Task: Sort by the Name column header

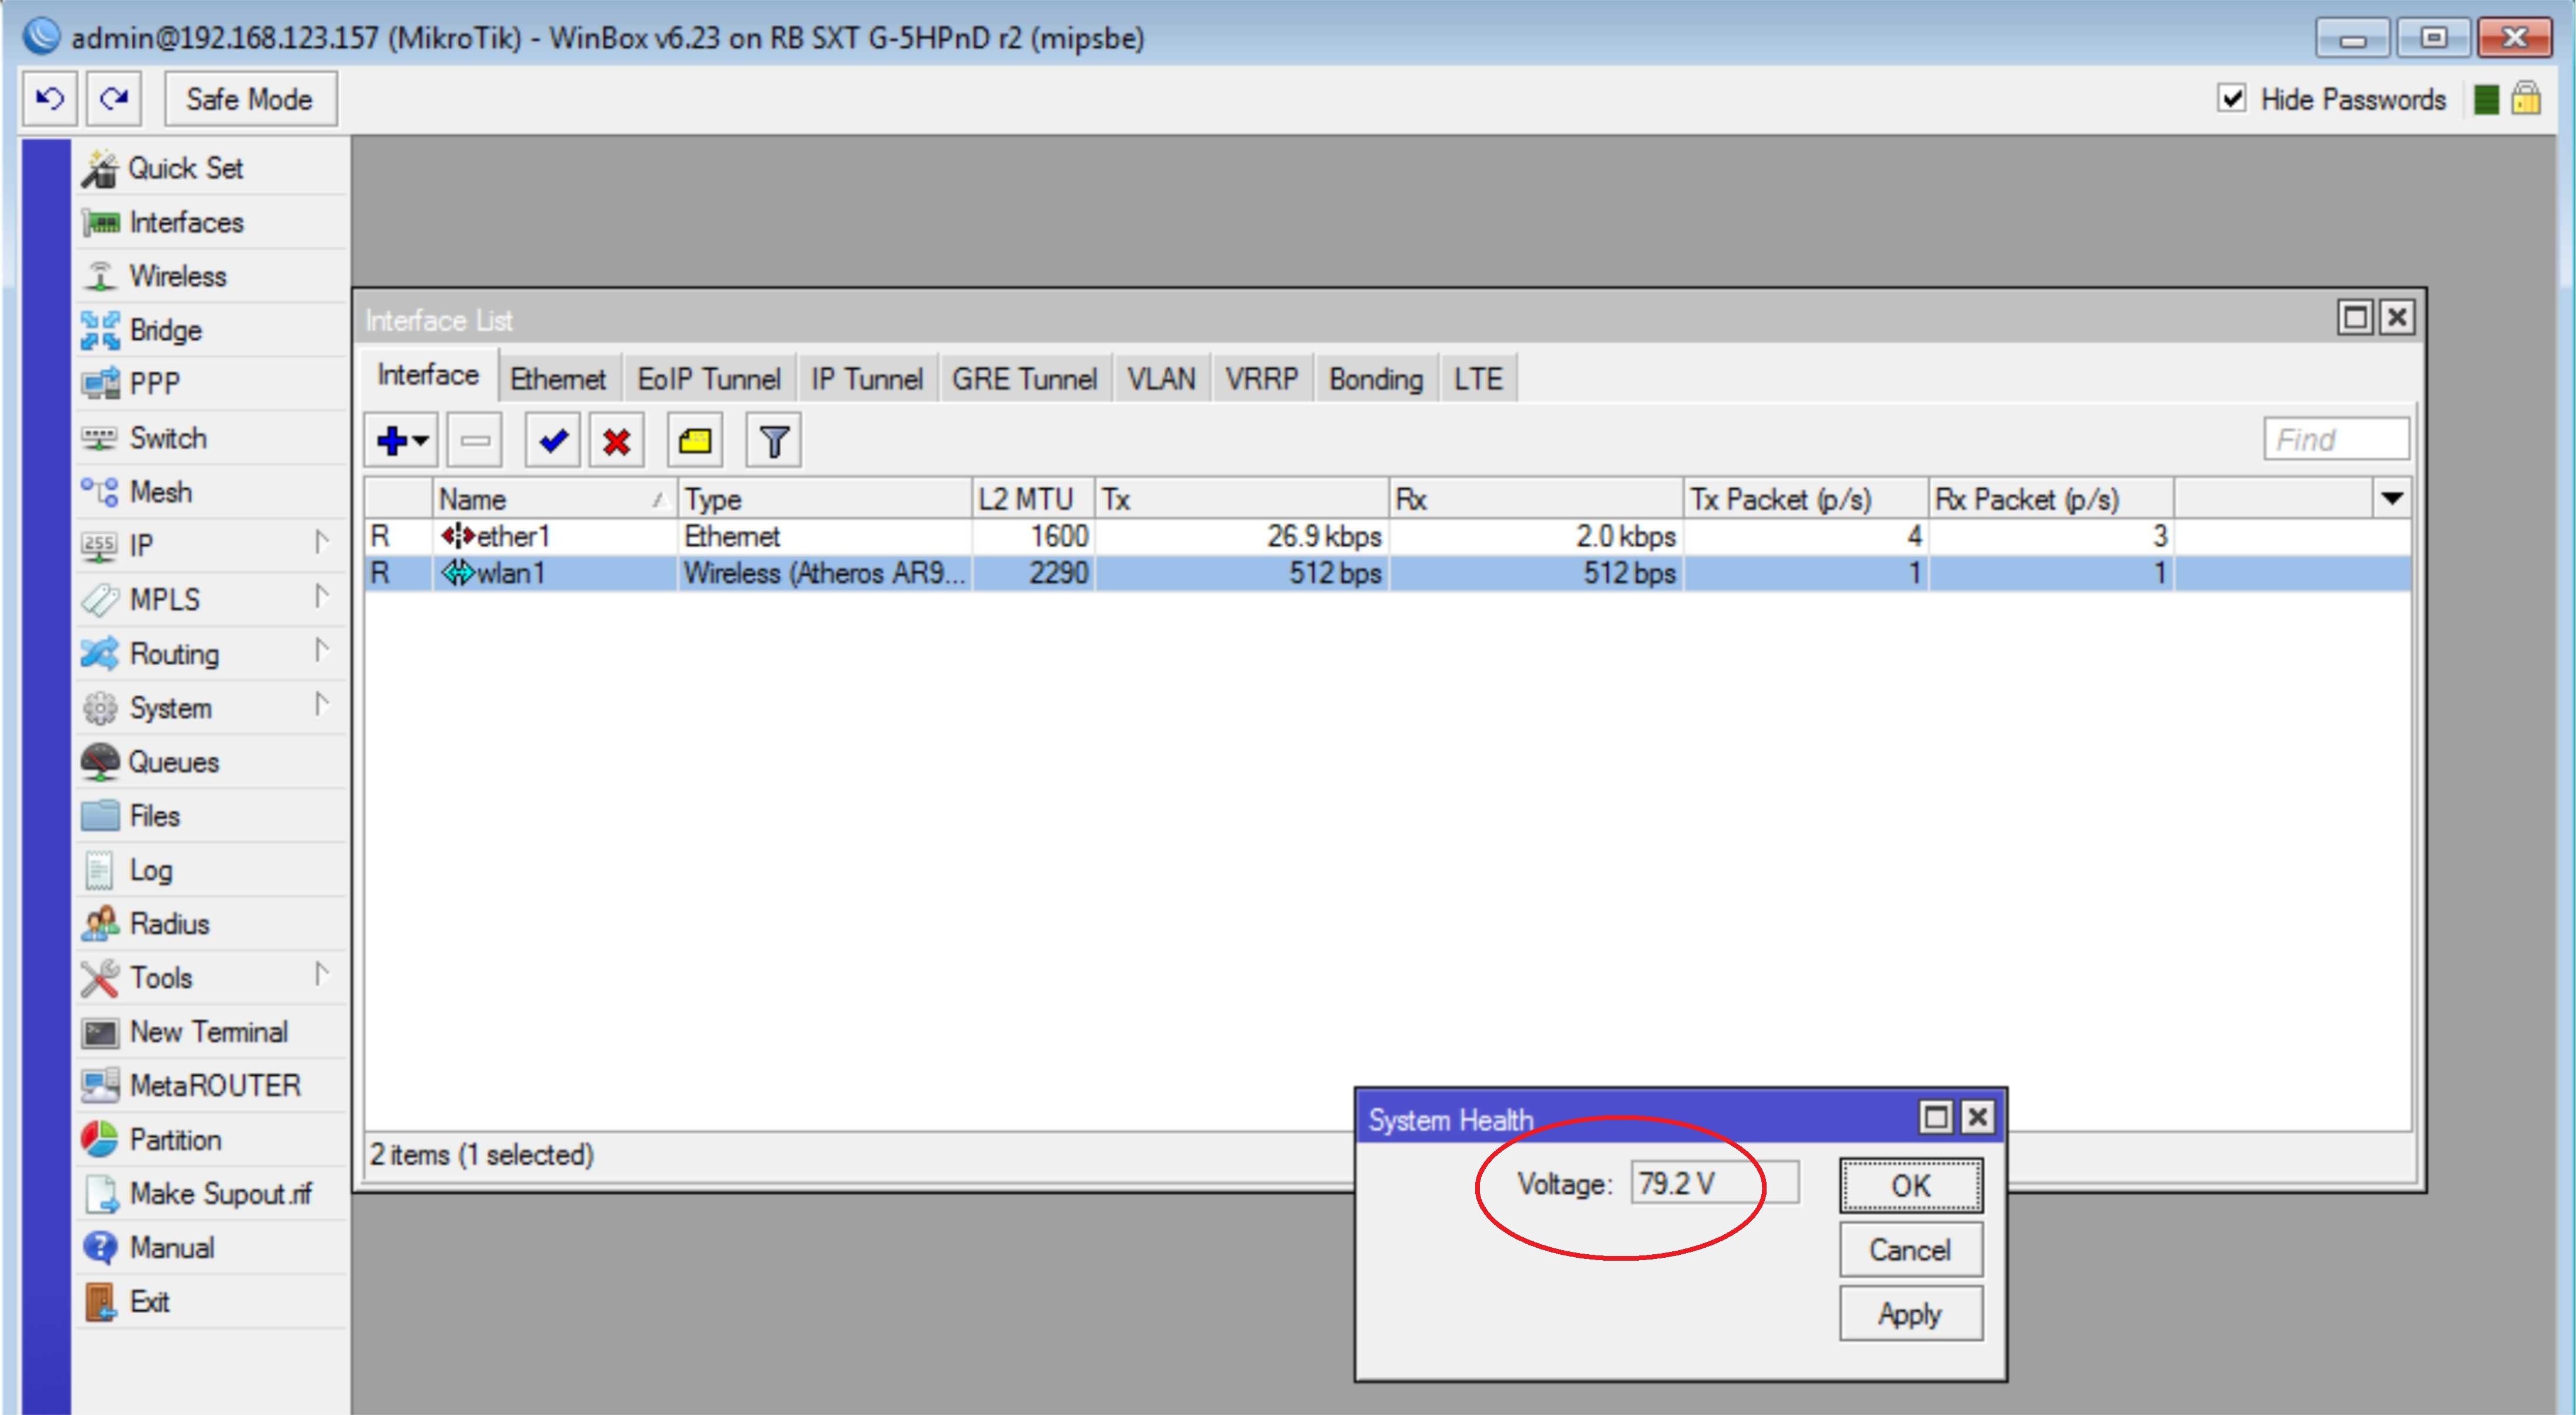Action: tap(555, 498)
